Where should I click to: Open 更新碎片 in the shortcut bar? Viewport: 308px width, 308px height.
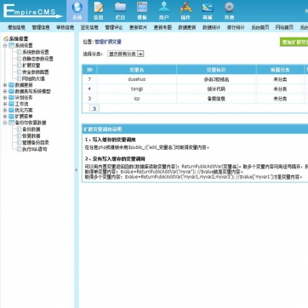(139, 27)
